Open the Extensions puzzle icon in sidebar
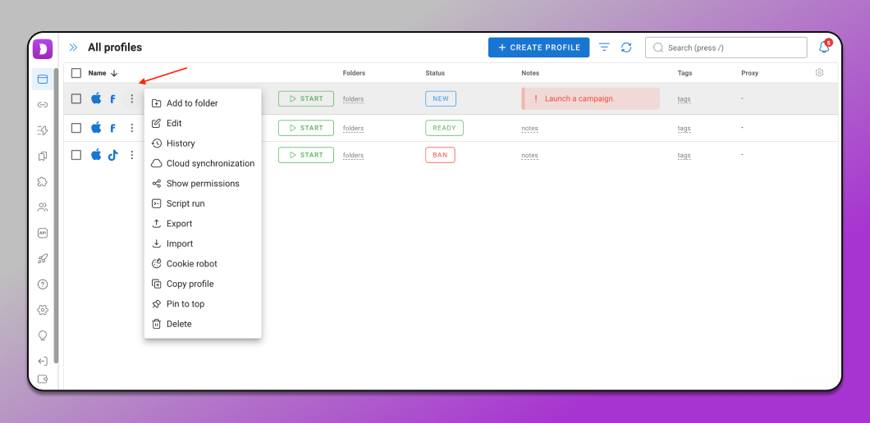870x423 pixels. pyautogui.click(x=43, y=181)
